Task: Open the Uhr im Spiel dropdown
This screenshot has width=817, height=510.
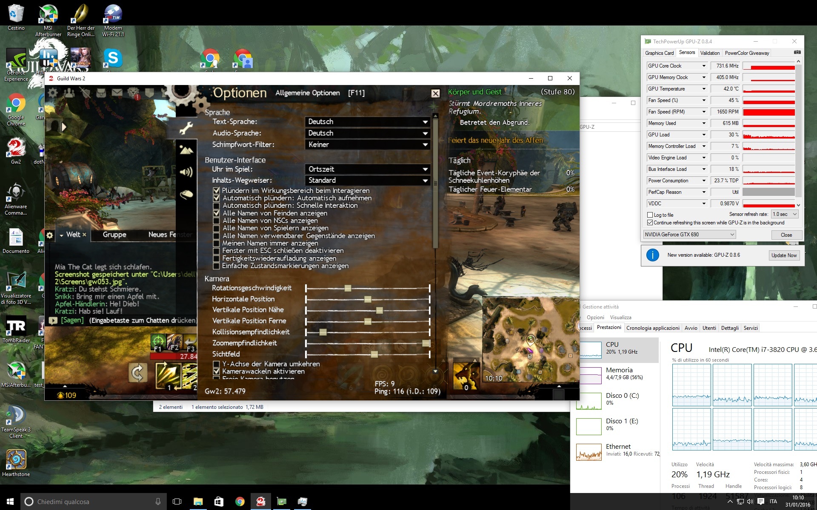Action: 367,169
